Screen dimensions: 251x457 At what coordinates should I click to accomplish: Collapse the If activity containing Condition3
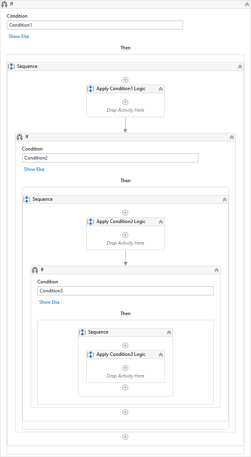click(x=216, y=270)
